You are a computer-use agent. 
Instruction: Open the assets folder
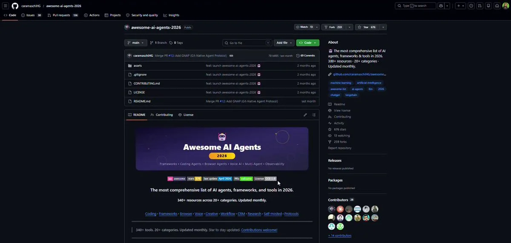(x=138, y=66)
